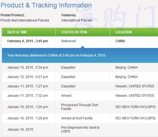Click the January 10, 2015 pre-shipment date
The height and width of the screenshot is (137, 158).
pyautogui.click(x=20, y=129)
